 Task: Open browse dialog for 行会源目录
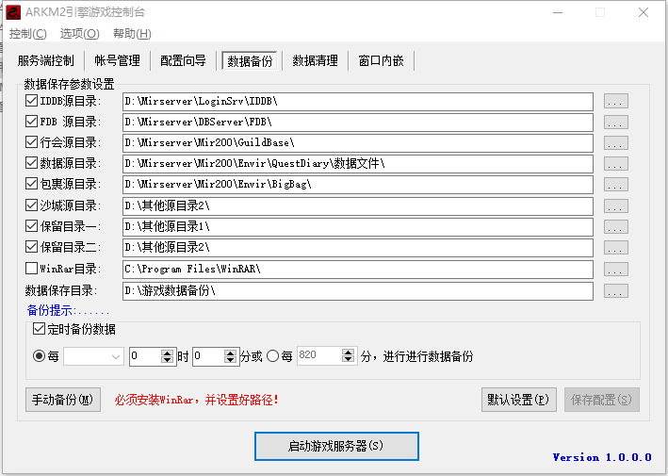point(615,143)
